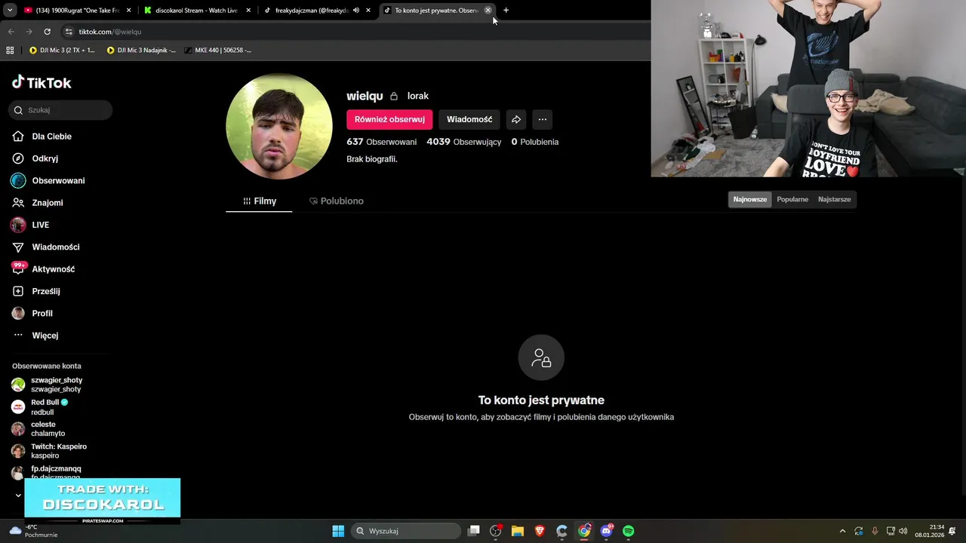Open the 4039 Obserwujący list
Screen dimensions: 966x543
pyautogui.click(x=463, y=142)
